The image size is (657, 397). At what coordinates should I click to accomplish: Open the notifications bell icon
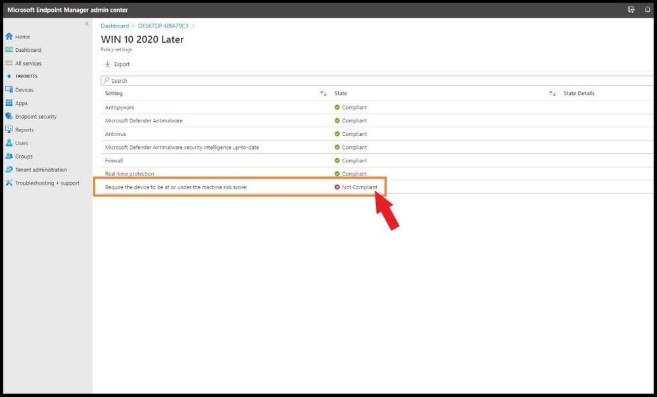[x=647, y=10]
